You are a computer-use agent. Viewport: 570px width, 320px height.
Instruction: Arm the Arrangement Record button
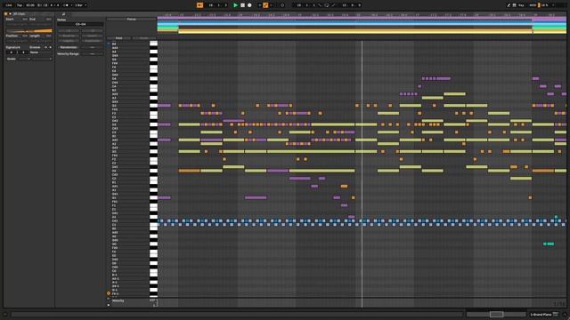pyautogui.click(x=249, y=5)
